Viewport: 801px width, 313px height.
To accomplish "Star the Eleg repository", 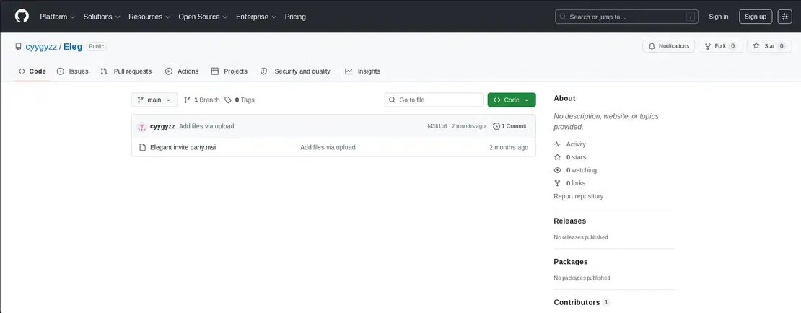I will [769, 46].
